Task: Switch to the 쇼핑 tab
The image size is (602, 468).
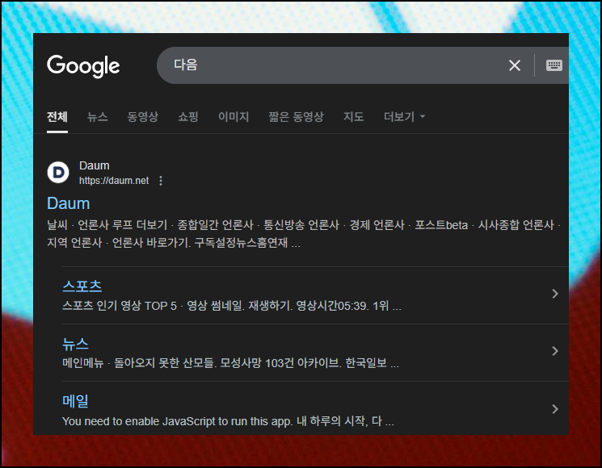Action: point(188,116)
